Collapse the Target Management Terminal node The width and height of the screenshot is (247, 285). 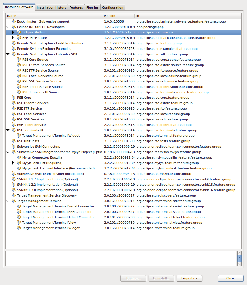tap(8, 201)
